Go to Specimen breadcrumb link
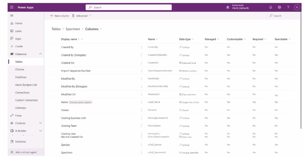This screenshot has width=303, height=157. tap(73, 29)
